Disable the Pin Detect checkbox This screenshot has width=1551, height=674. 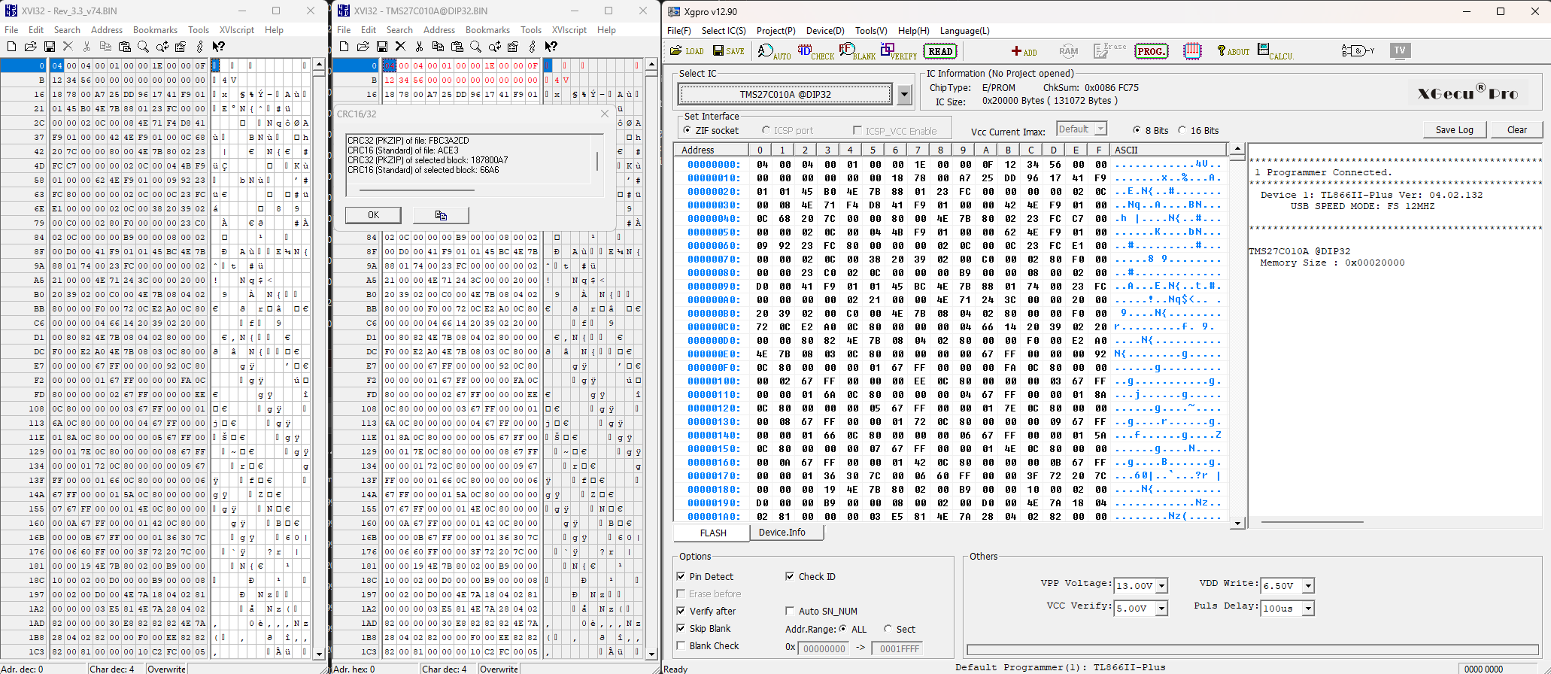click(681, 576)
